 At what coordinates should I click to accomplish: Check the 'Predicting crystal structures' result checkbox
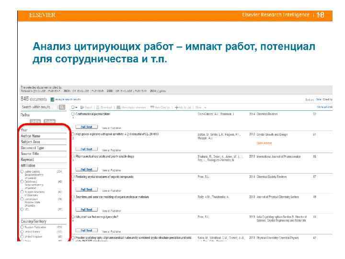(x=73, y=177)
